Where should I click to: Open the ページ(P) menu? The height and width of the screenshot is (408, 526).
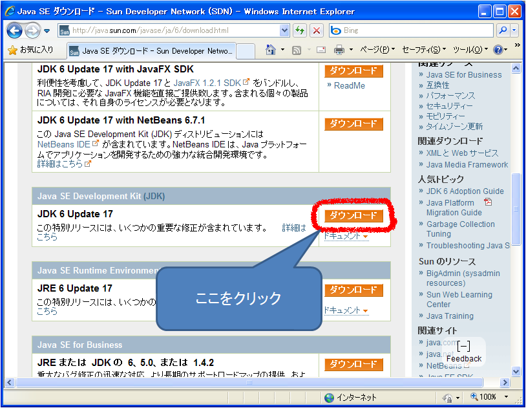click(377, 50)
